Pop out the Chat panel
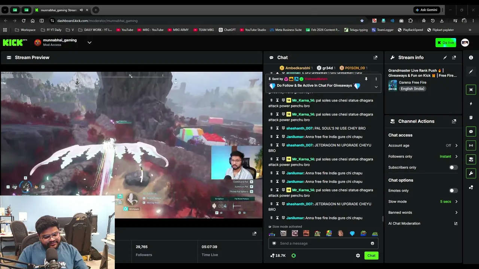This screenshot has width=479, height=269. tap(375, 58)
